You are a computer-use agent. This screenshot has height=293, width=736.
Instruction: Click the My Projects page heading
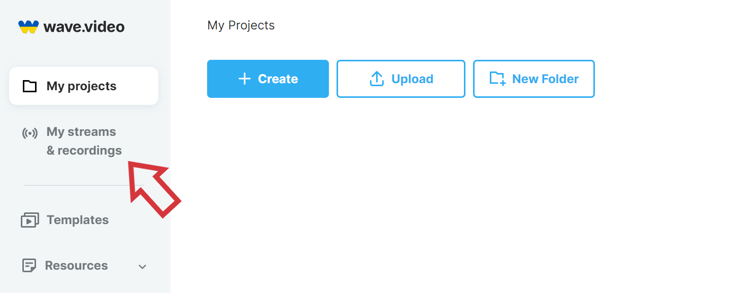241,25
